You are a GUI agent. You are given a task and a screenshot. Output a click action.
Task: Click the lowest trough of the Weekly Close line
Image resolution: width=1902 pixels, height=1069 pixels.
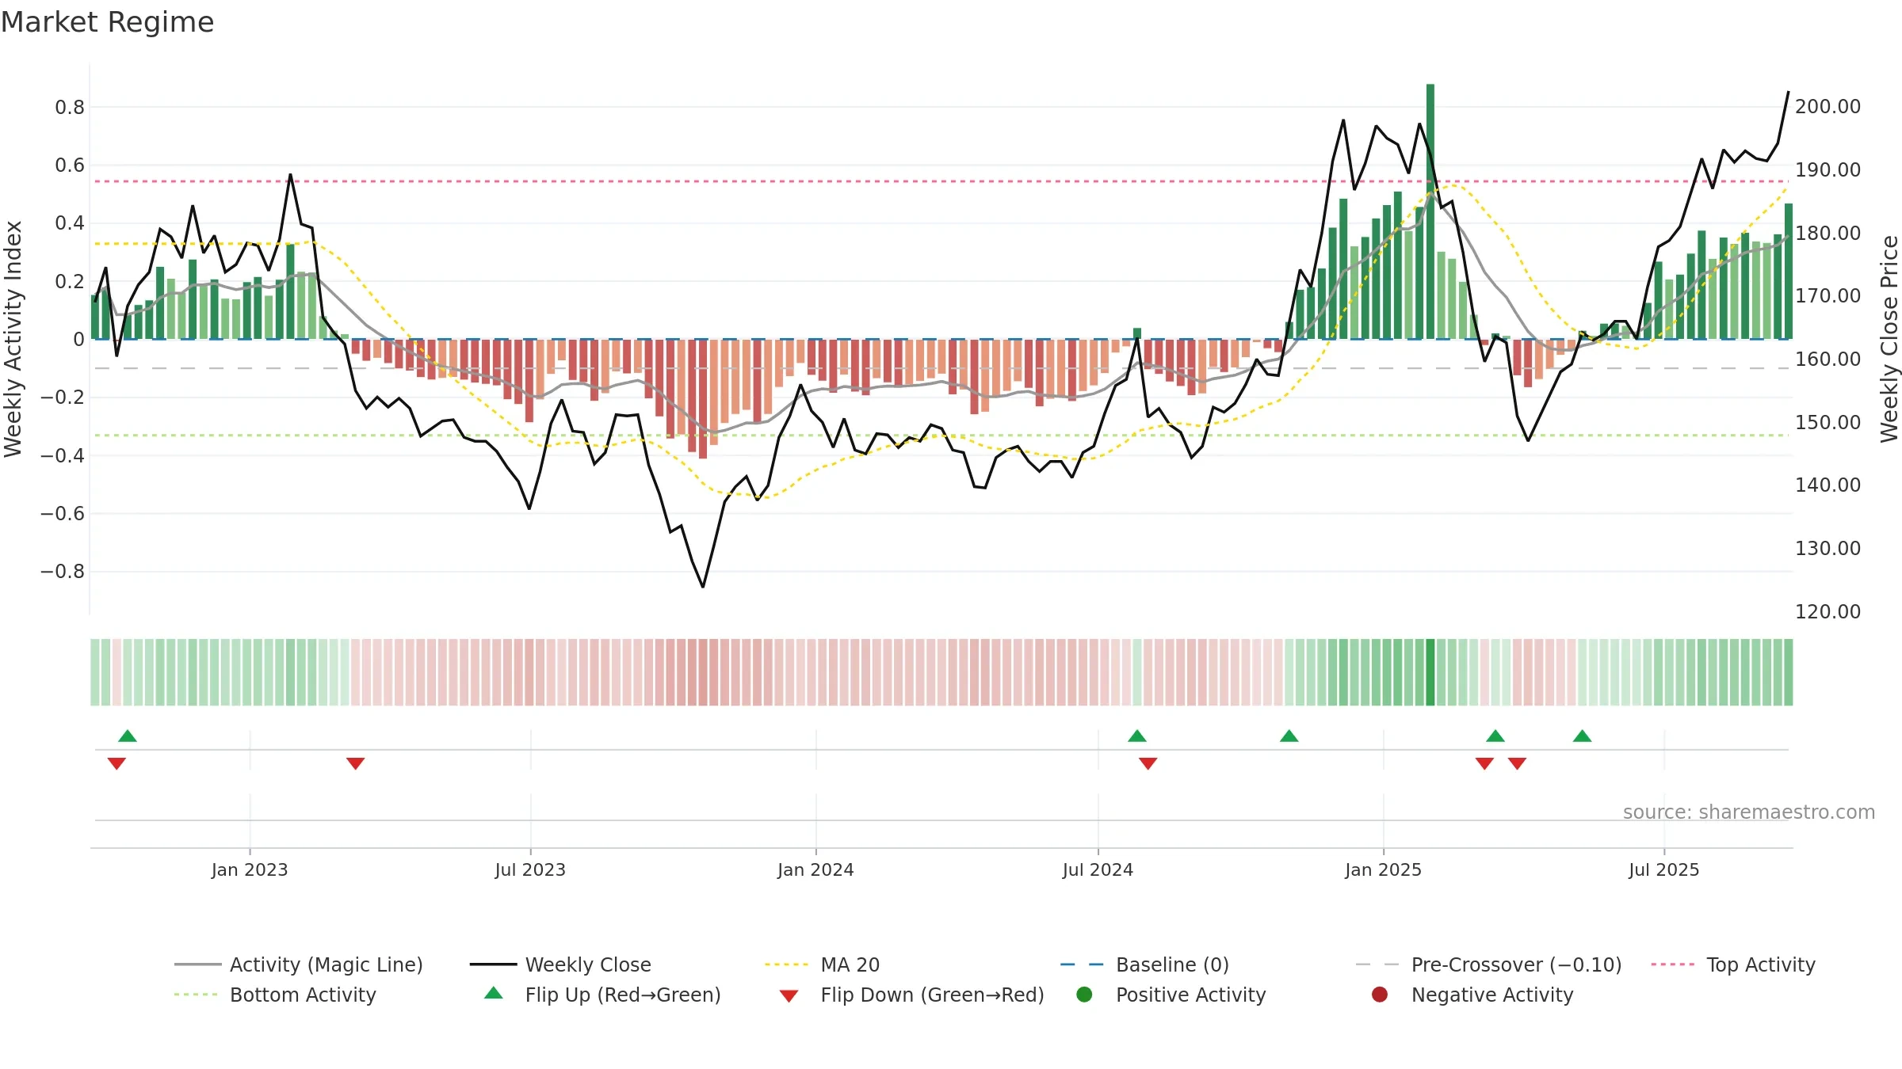703,586
